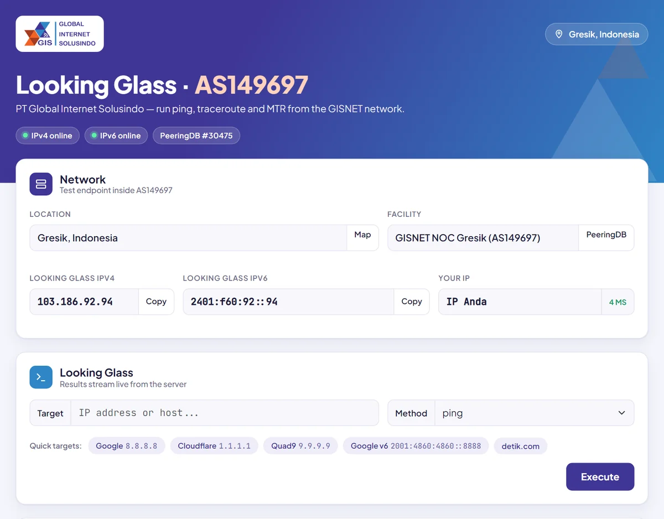Click the Target label
The width and height of the screenshot is (664, 519).
50,413
